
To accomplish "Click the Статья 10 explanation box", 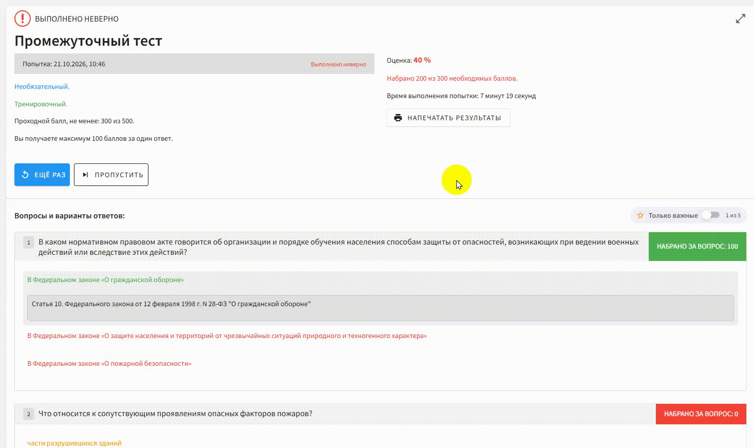I will (x=380, y=308).
